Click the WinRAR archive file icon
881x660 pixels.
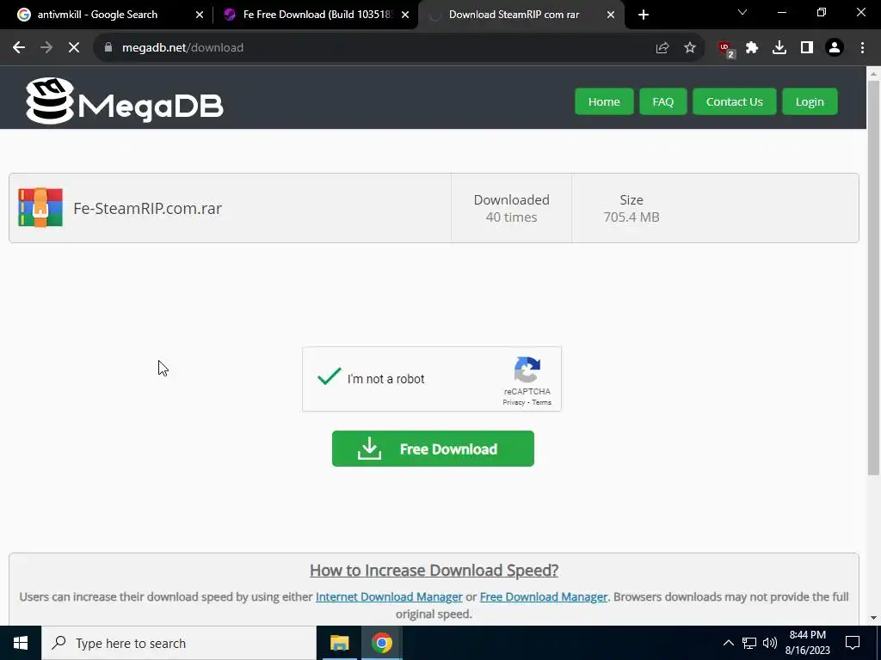[x=40, y=208]
